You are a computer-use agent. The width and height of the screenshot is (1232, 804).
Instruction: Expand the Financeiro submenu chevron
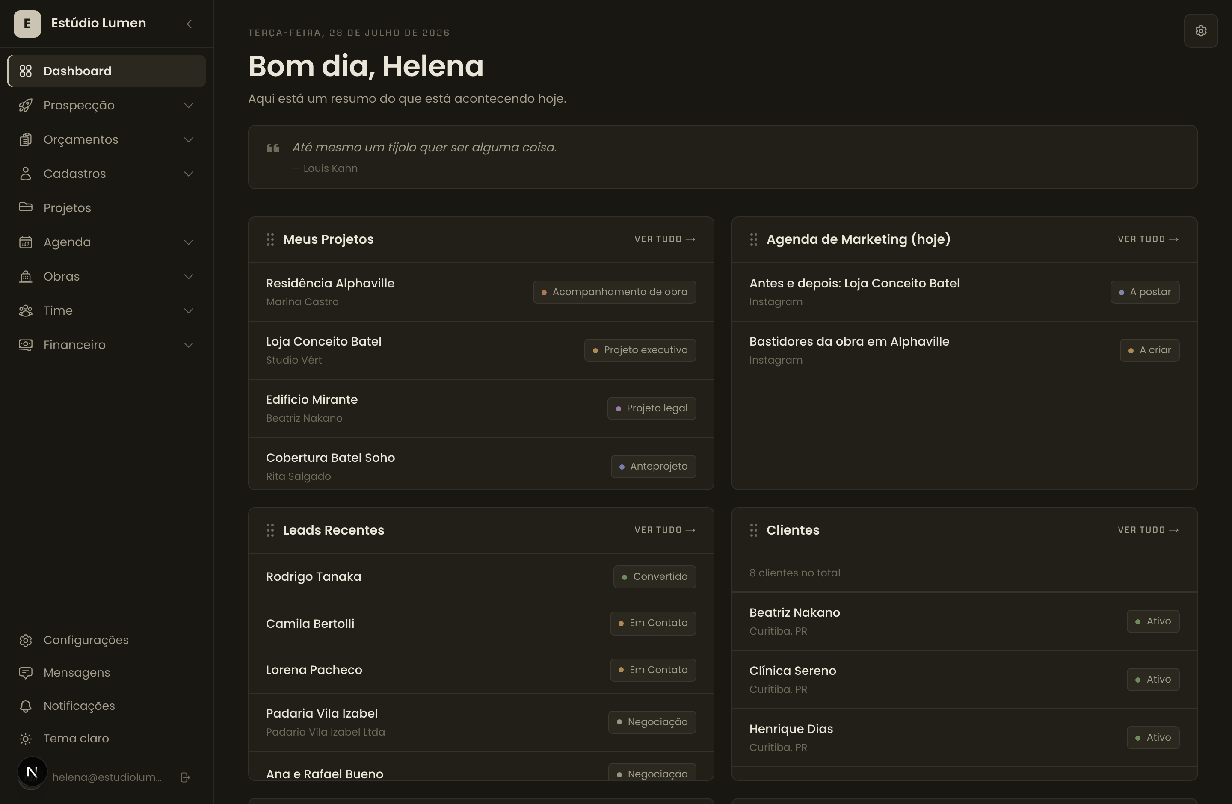point(189,345)
